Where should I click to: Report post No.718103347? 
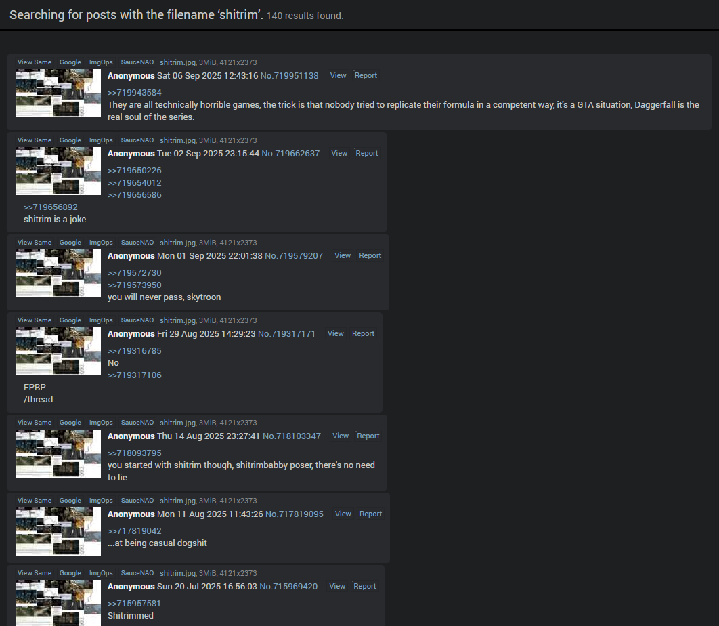pos(368,436)
